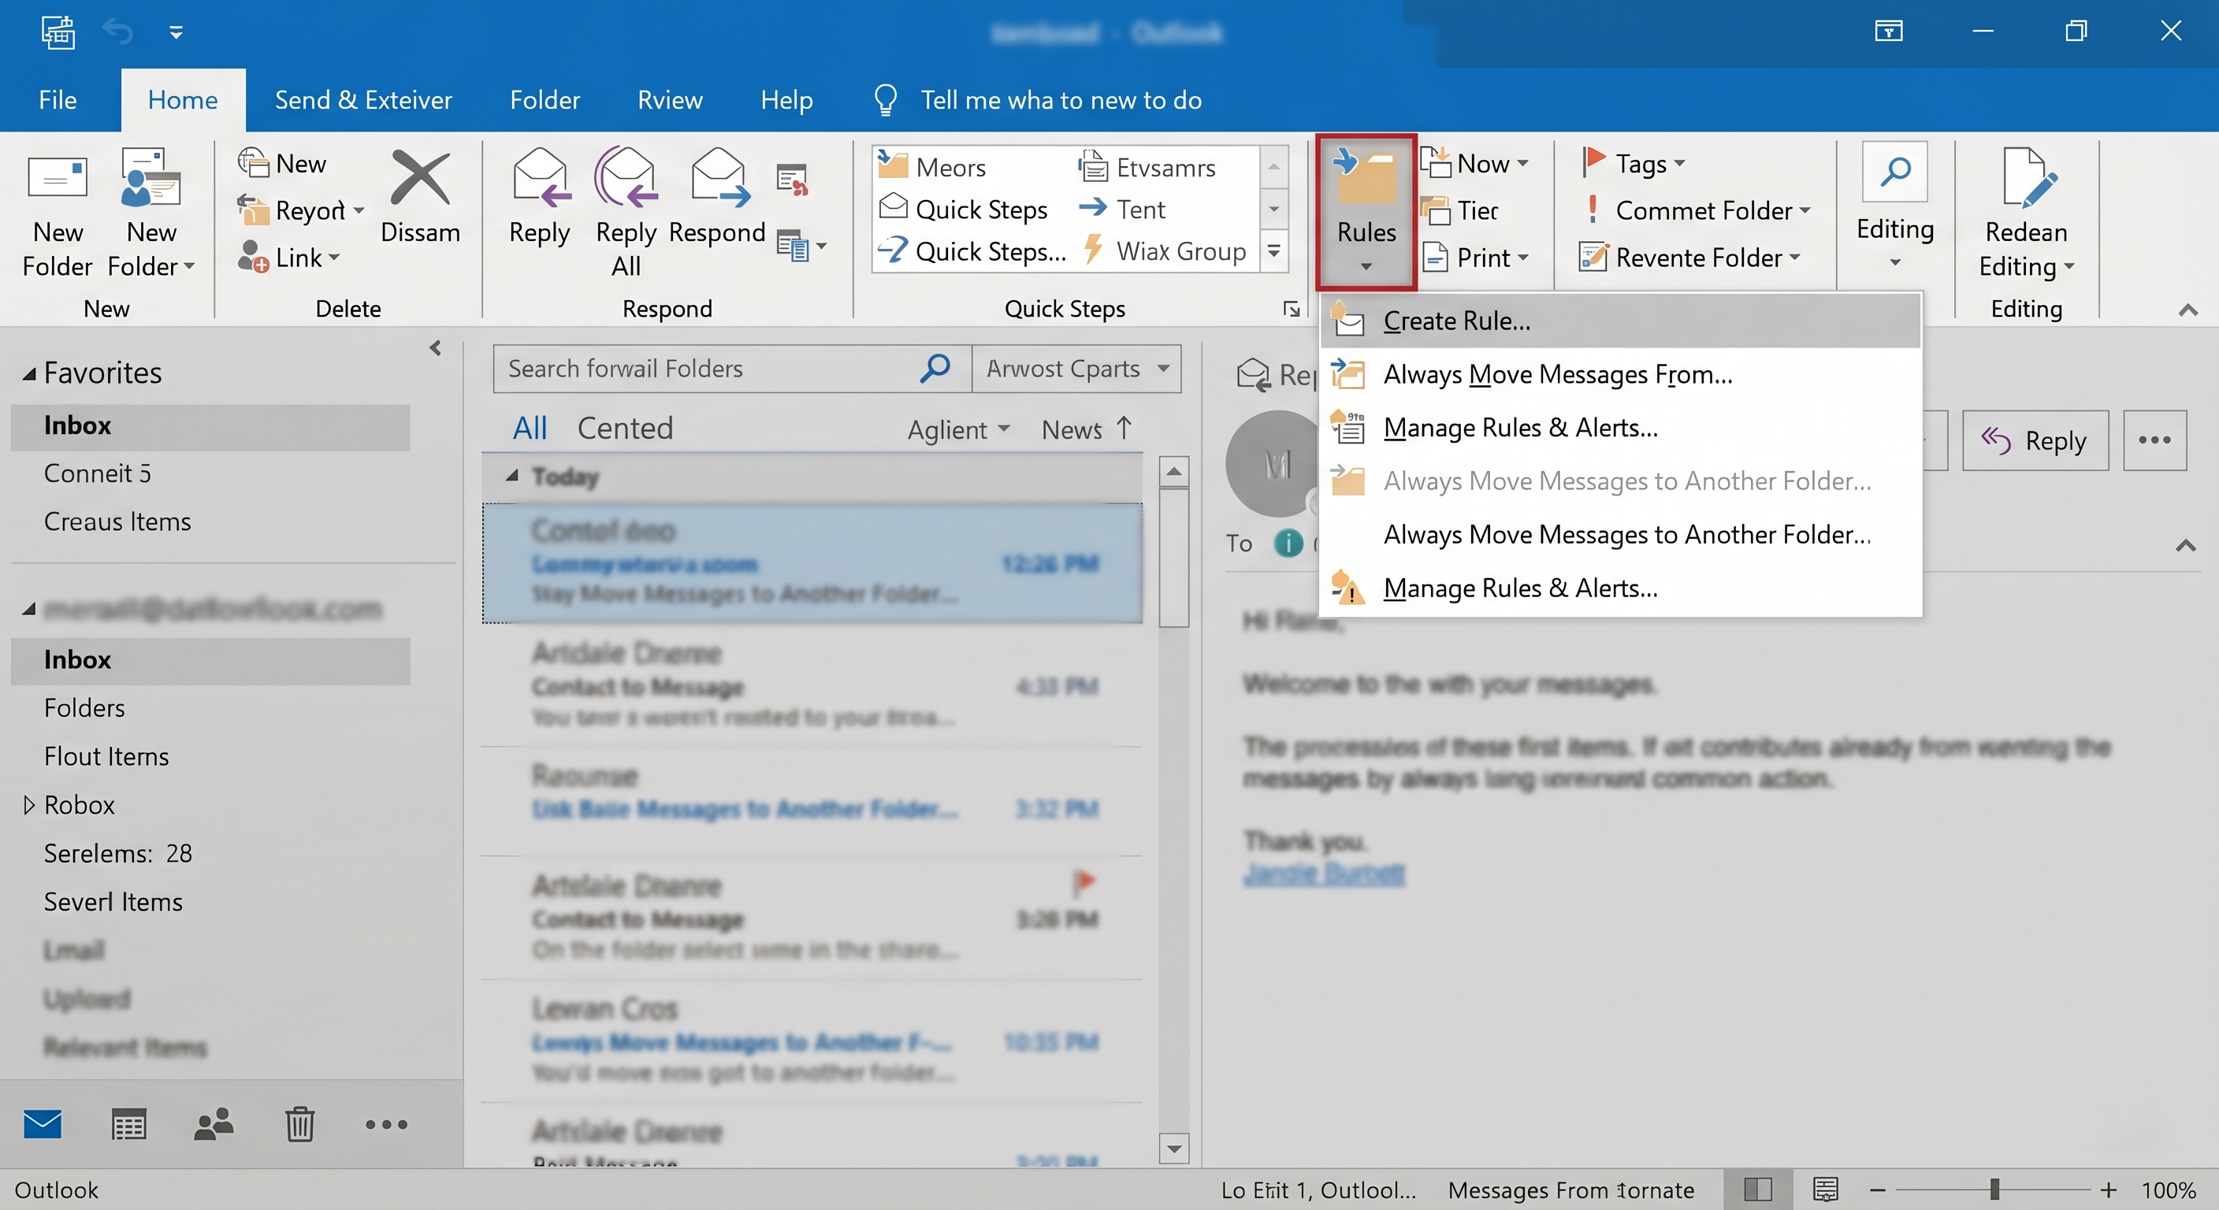Collapse the Today message group
Image resolution: width=2219 pixels, height=1210 pixels.
pos(511,475)
